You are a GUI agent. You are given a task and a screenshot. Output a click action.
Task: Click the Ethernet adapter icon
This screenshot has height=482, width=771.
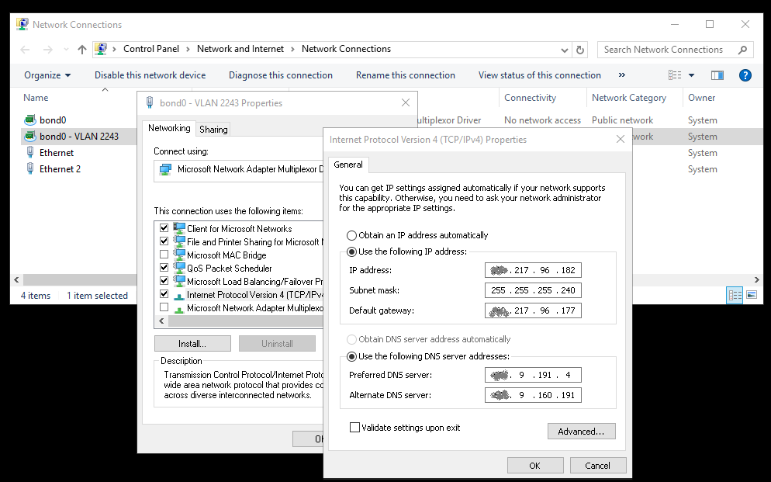30,152
